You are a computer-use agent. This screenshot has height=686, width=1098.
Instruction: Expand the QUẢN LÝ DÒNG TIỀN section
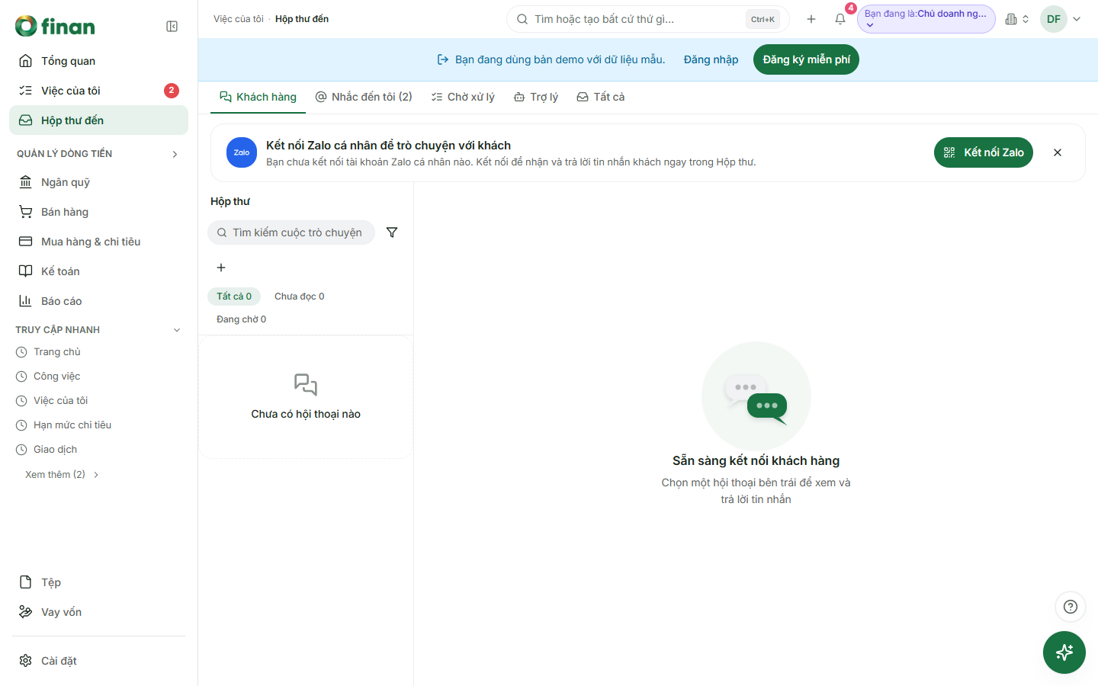(175, 154)
